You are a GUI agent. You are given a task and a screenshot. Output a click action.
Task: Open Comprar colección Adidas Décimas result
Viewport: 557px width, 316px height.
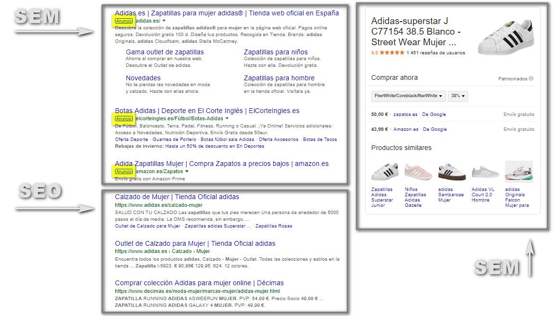tap(199, 283)
